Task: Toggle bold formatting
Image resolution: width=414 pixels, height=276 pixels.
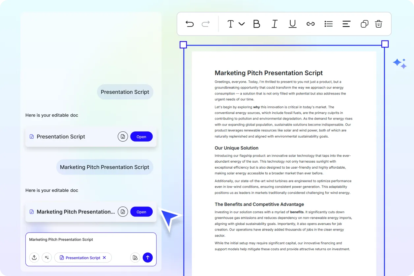Action: 256,24
